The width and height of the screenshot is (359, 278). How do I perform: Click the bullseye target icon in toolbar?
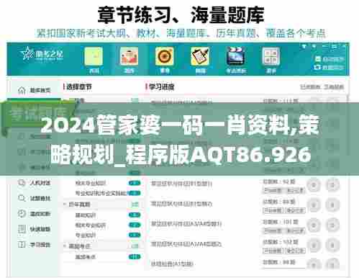click(x=164, y=56)
